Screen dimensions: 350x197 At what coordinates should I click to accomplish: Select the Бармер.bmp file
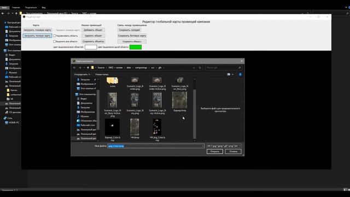coord(180,102)
